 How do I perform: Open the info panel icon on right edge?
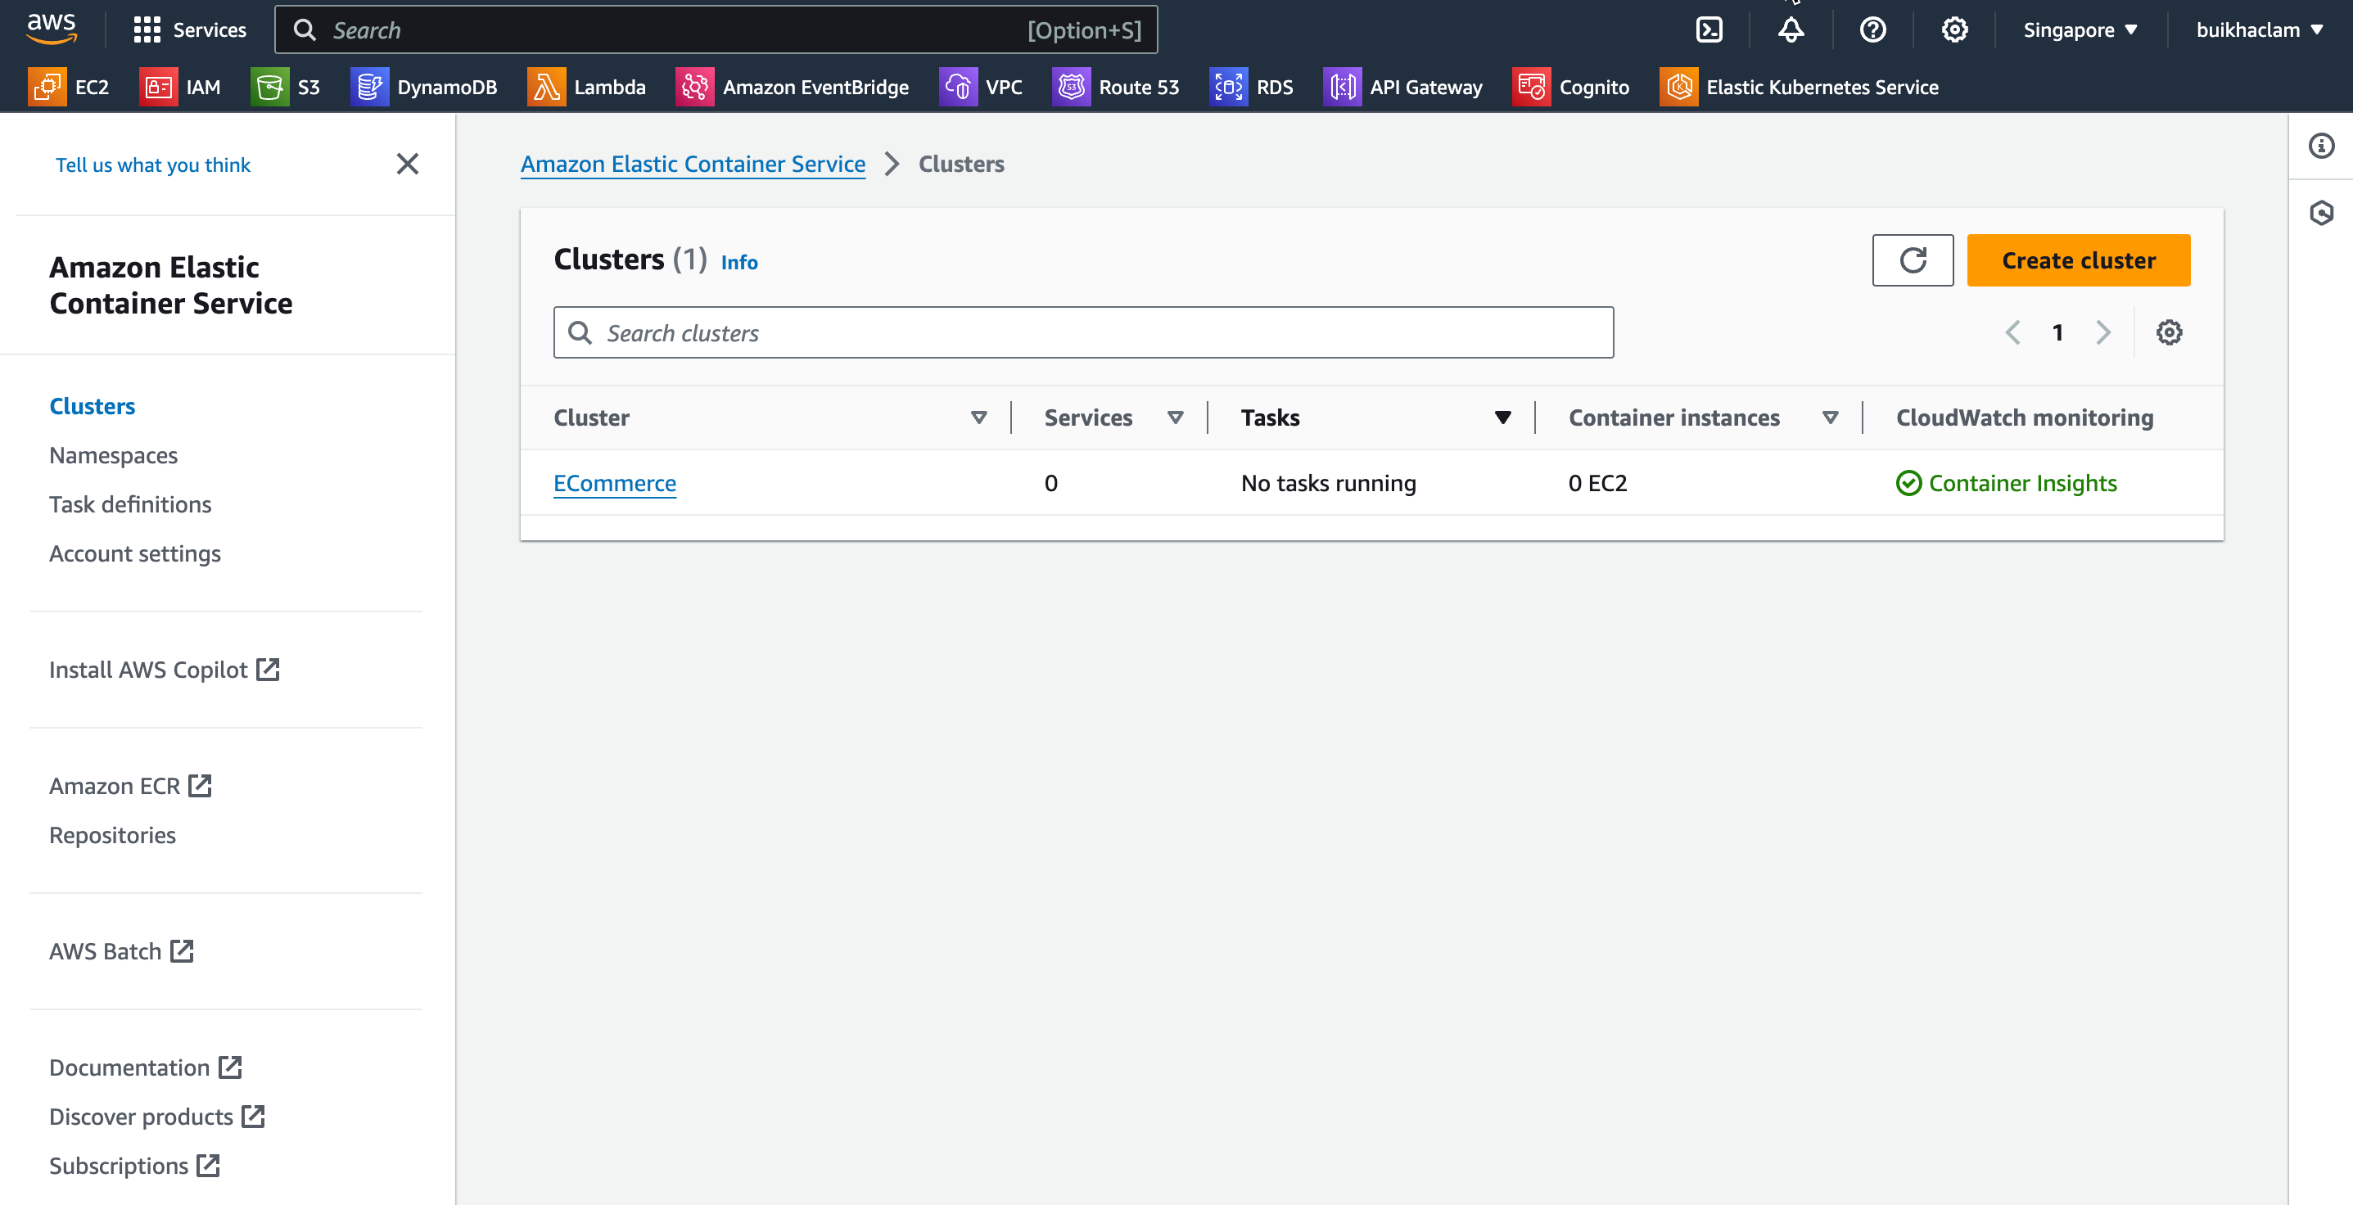coord(2321,147)
